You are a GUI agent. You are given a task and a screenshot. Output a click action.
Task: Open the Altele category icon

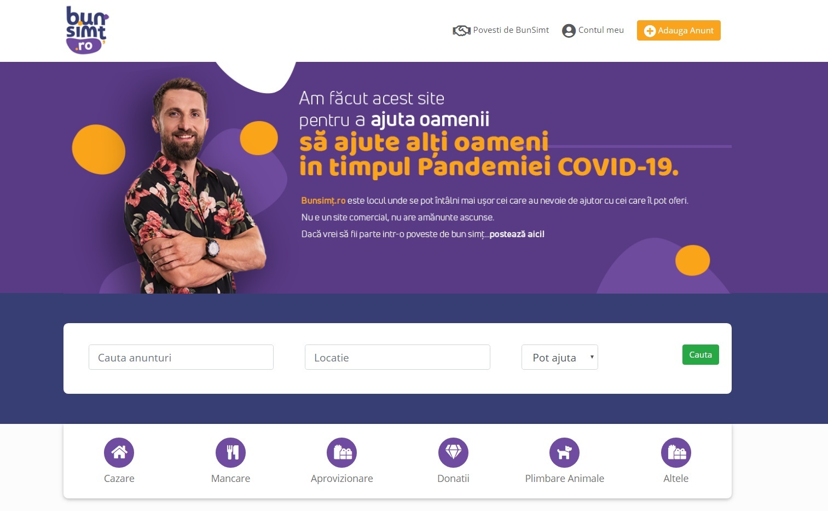(x=676, y=452)
